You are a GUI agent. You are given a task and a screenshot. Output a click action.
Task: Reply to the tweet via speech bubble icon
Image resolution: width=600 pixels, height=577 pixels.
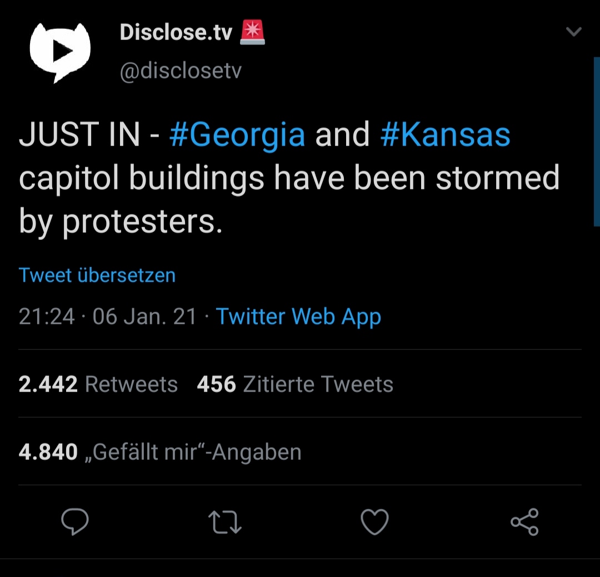(x=75, y=522)
